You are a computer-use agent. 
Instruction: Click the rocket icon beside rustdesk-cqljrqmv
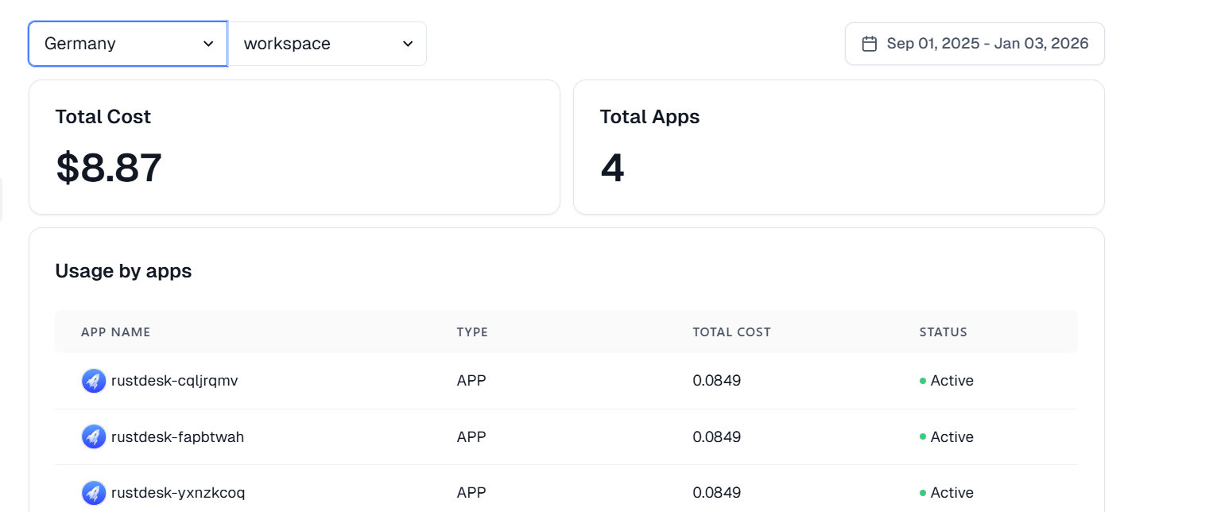[x=94, y=381]
